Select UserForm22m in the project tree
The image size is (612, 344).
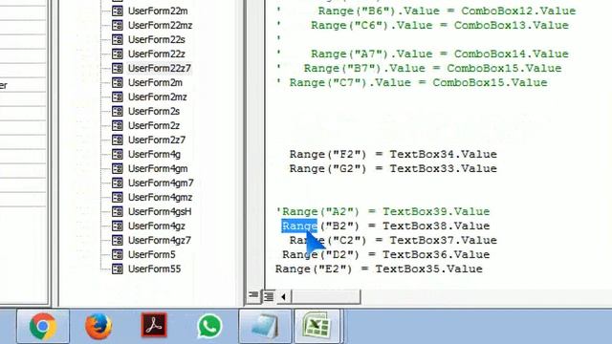point(158,11)
